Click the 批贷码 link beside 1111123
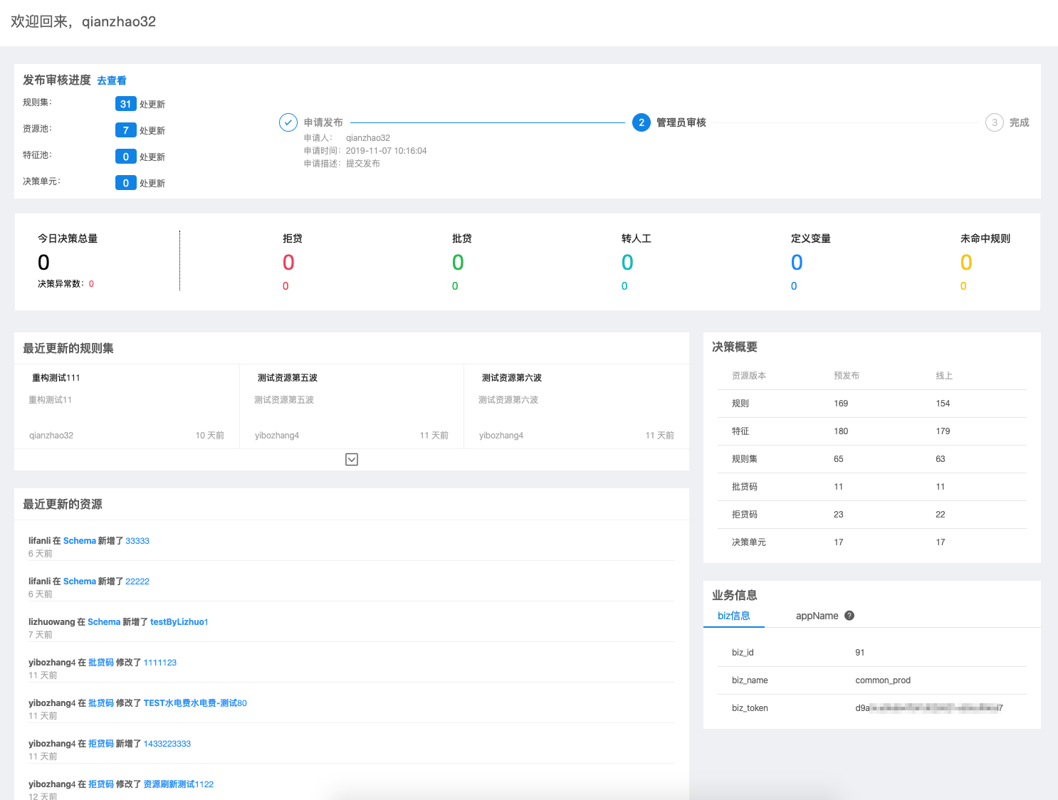 coord(101,663)
